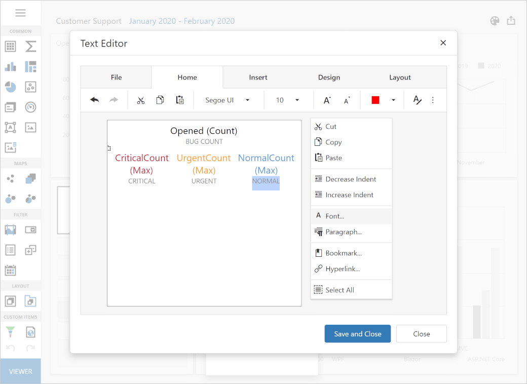
Task: Click the globe icon near the top right
Action: 495,20
